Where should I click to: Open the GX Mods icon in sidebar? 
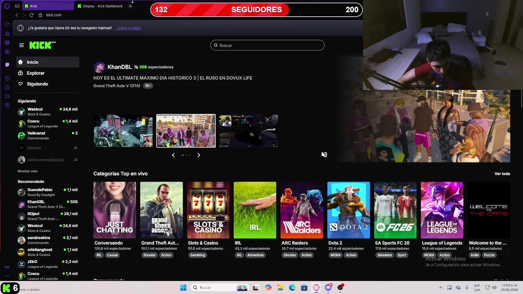[7, 52]
